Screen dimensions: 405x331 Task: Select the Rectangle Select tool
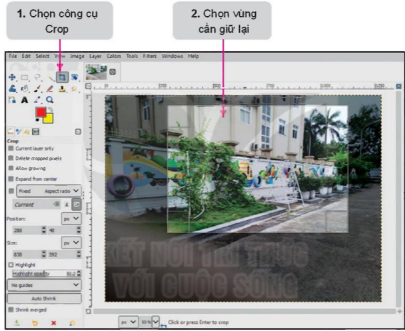tap(25, 77)
